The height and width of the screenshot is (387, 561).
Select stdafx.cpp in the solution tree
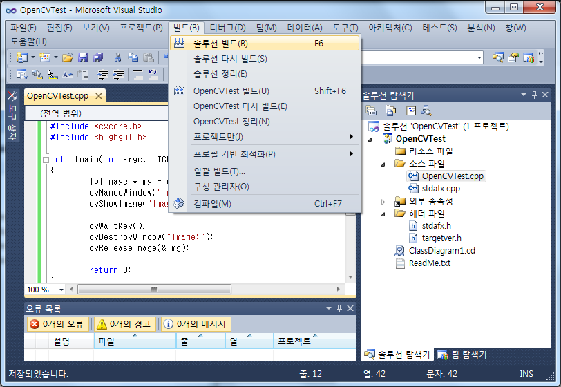[x=440, y=188]
